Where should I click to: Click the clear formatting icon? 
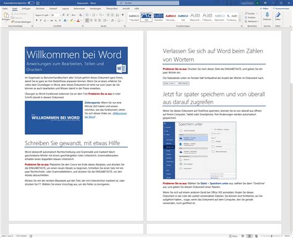pos(80,15)
